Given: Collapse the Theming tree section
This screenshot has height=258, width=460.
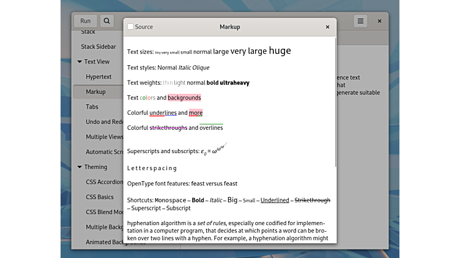Looking at the screenshot, I should coord(80,167).
